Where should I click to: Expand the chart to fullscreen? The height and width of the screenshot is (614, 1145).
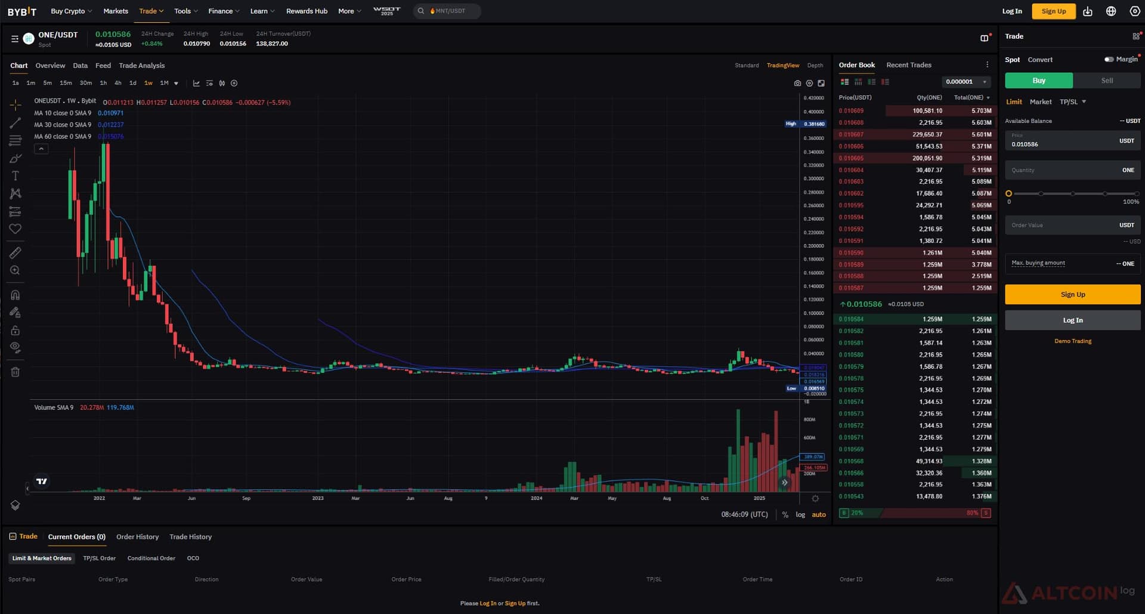point(821,84)
